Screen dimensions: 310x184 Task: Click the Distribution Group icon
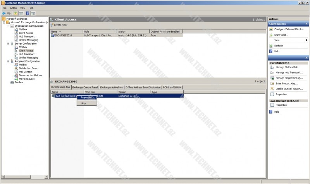click(16, 69)
